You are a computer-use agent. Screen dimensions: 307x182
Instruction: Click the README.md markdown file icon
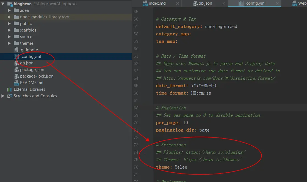point(16,83)
